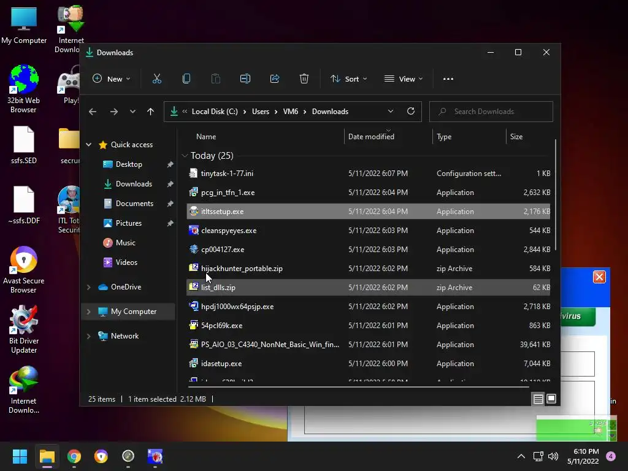Select the My Computer desktop icon
The height and width of the screenshot is (471, 628).
24,25
